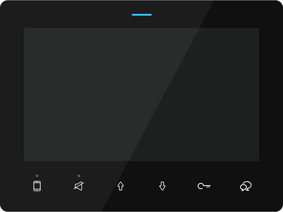Navigate up with the upward arrow
Image resolution: width=283 pixels, height=212 pixels.
coord(120,186)
